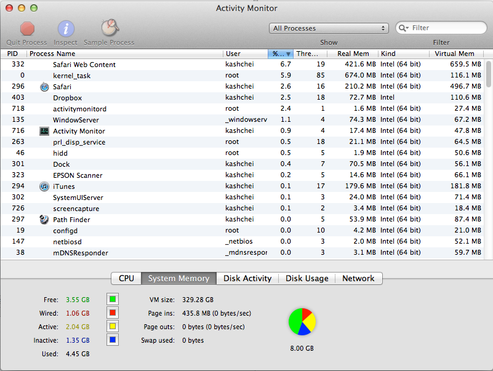
Task: Select the SystemUIServer process row
Action: point(242,197)
